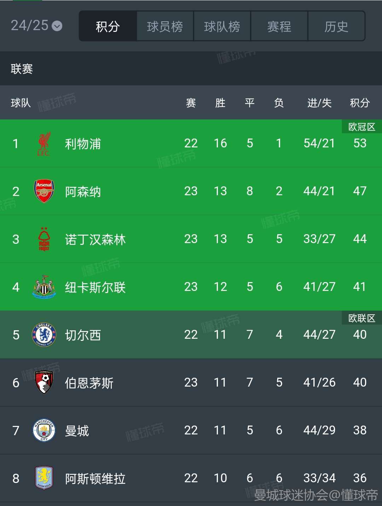382x506 pixels.
Task: Expand the 24/25 season dropdown
Action: pos(36,26)
